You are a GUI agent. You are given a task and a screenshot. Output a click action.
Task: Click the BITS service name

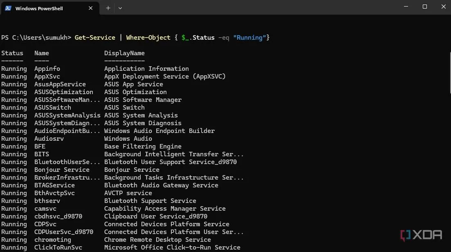pos(42,154)
